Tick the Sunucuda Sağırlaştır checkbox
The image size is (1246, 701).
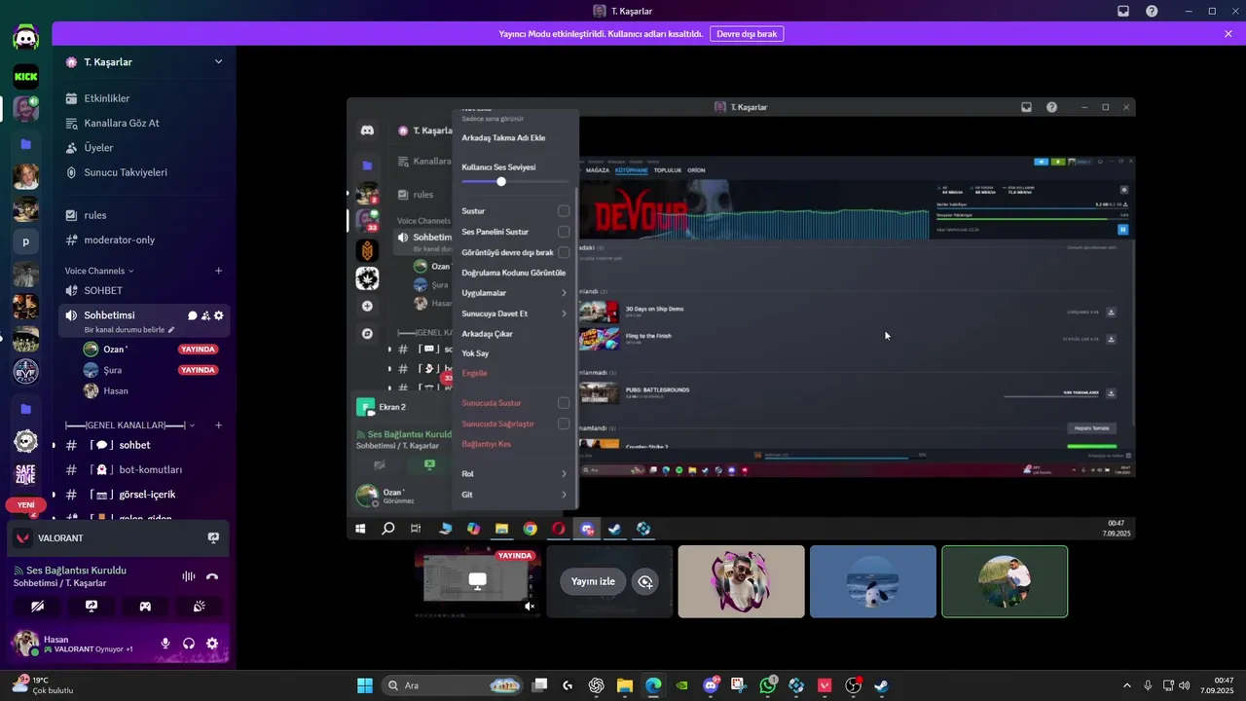[x=564, y=424]
